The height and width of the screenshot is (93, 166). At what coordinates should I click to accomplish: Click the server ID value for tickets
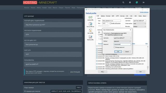pos(66,91)
